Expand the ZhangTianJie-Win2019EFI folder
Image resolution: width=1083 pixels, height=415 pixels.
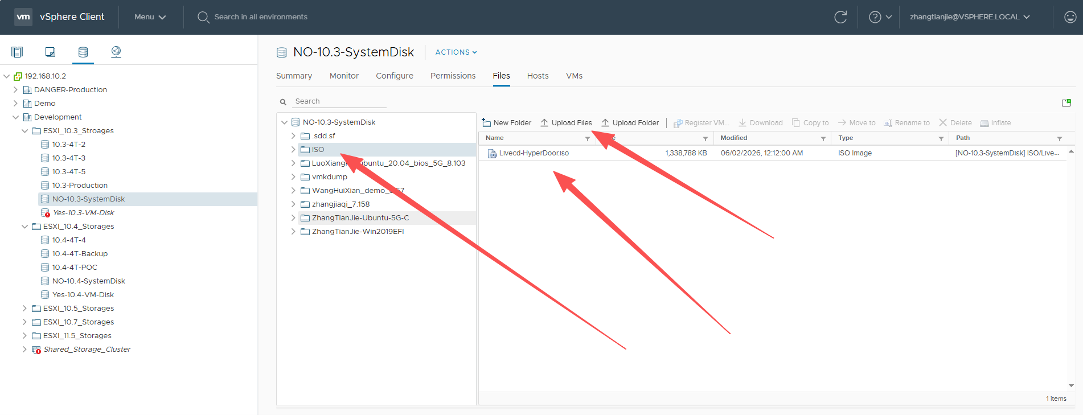[x=293, y=231]
